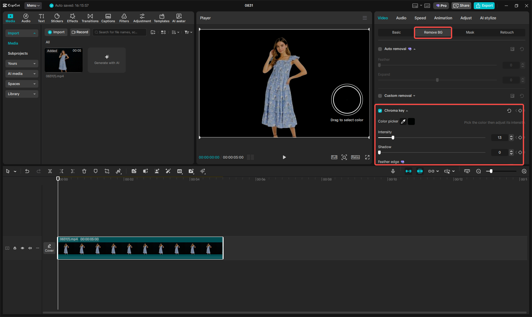532x317 pixels.
Task: Enable the Chroma key checkbox
Action: click(380, 111)
